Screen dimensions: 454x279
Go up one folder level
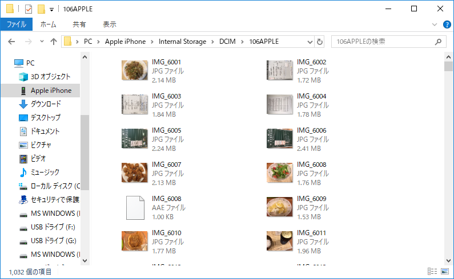coord(54,42)
